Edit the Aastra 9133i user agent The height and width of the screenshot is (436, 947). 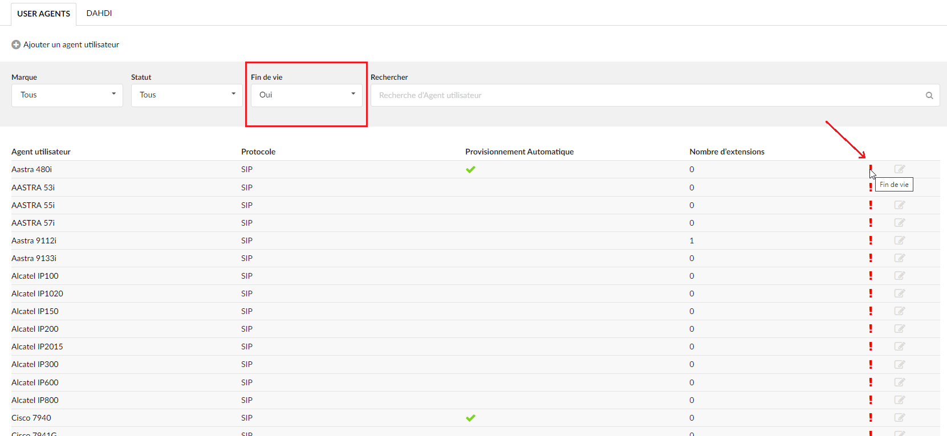(x=900, y=258)
